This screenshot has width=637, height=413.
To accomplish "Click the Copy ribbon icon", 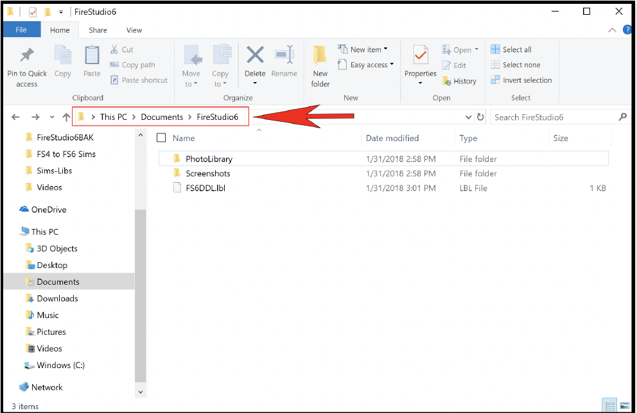I will coord(62,55).
